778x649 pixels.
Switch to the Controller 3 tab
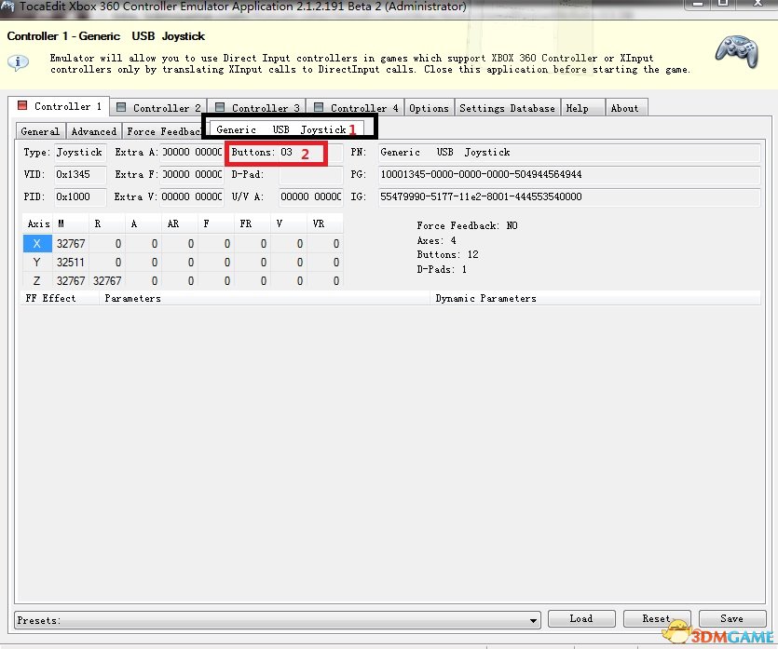pos(257,108)
